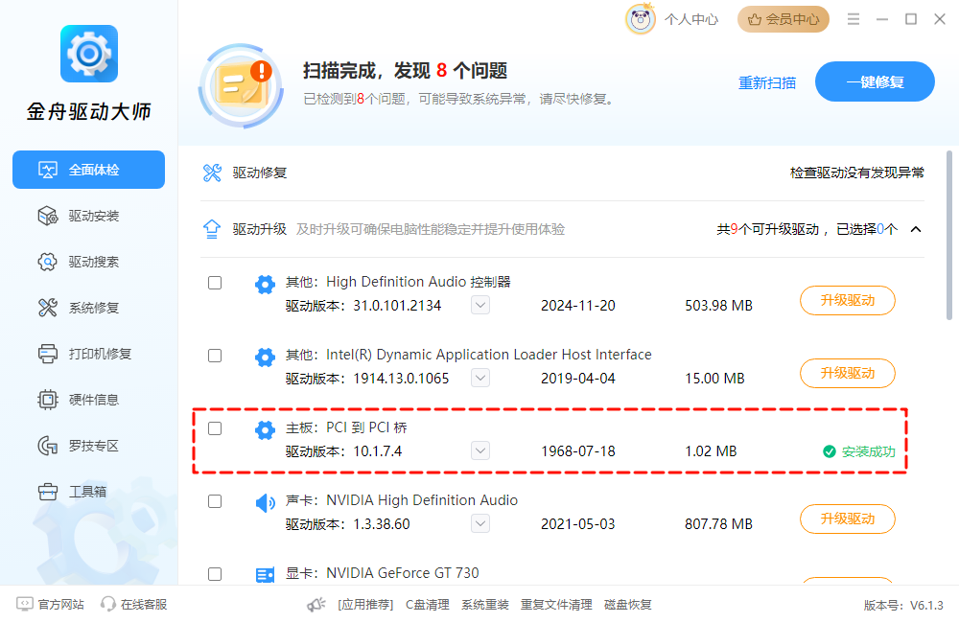Open 官方网站 link
The width and height of the screenshot is (959, 623).
(60, 604)
